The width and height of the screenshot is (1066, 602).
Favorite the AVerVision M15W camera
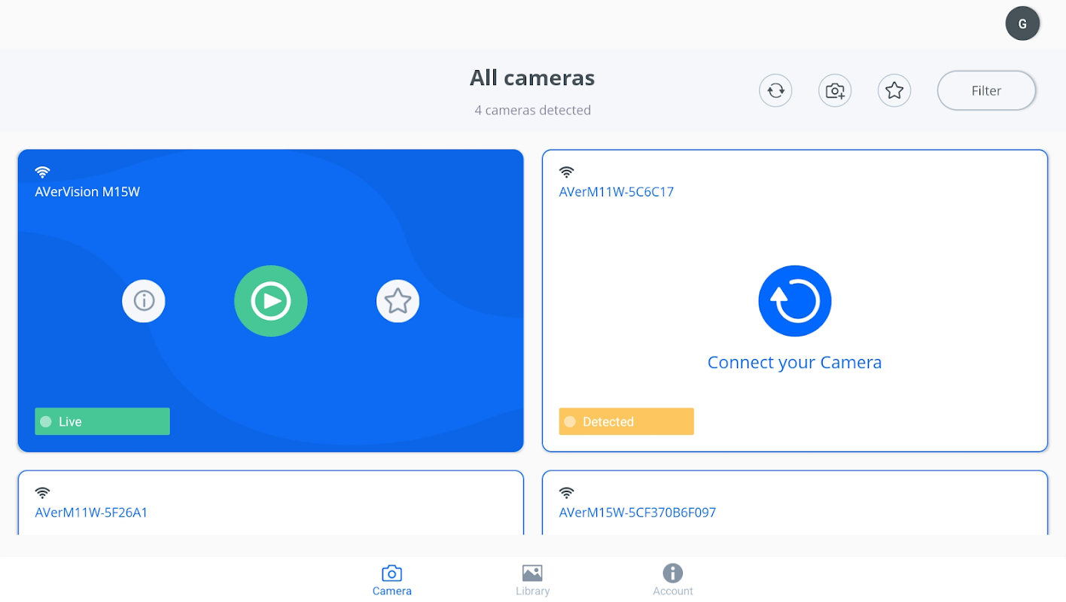397,301
